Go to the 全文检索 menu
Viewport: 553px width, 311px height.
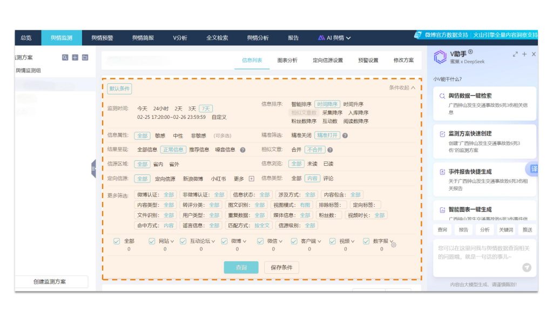217,38
